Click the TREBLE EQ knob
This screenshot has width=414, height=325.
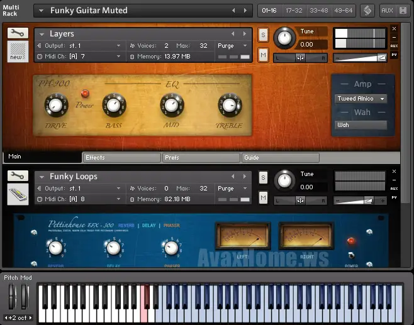(x=230, y=105)
